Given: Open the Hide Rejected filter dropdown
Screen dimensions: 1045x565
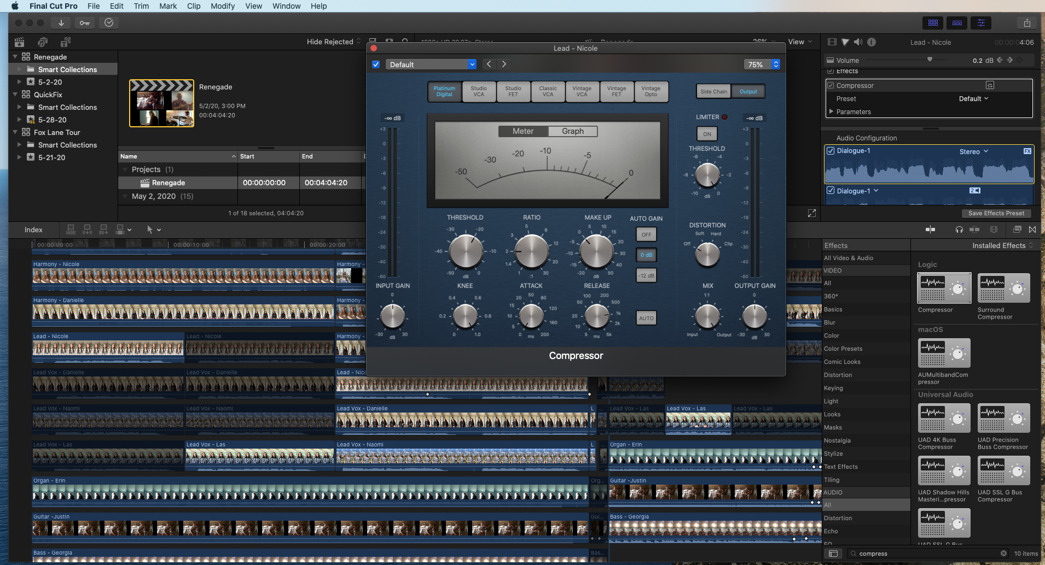Looking at the screenshot, I should click(x=334, y=42).
